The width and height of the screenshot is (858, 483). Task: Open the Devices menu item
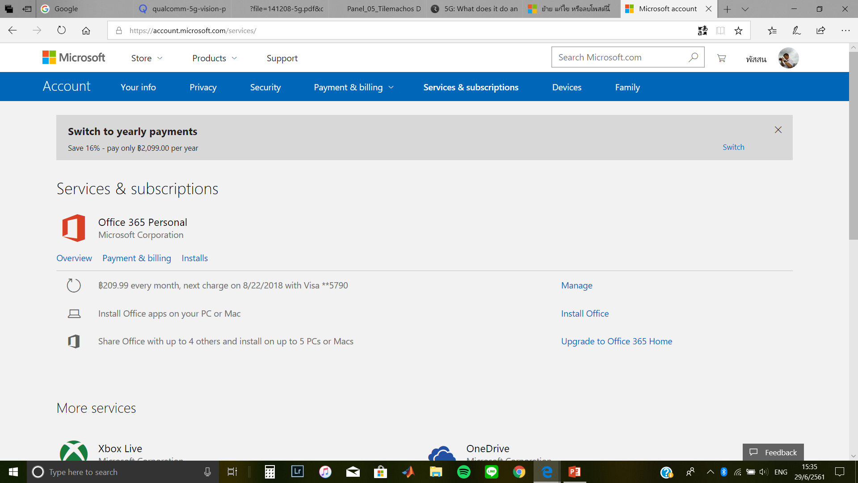click(x=567, y=87)
